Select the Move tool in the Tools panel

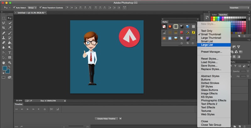tap(10, 18)
